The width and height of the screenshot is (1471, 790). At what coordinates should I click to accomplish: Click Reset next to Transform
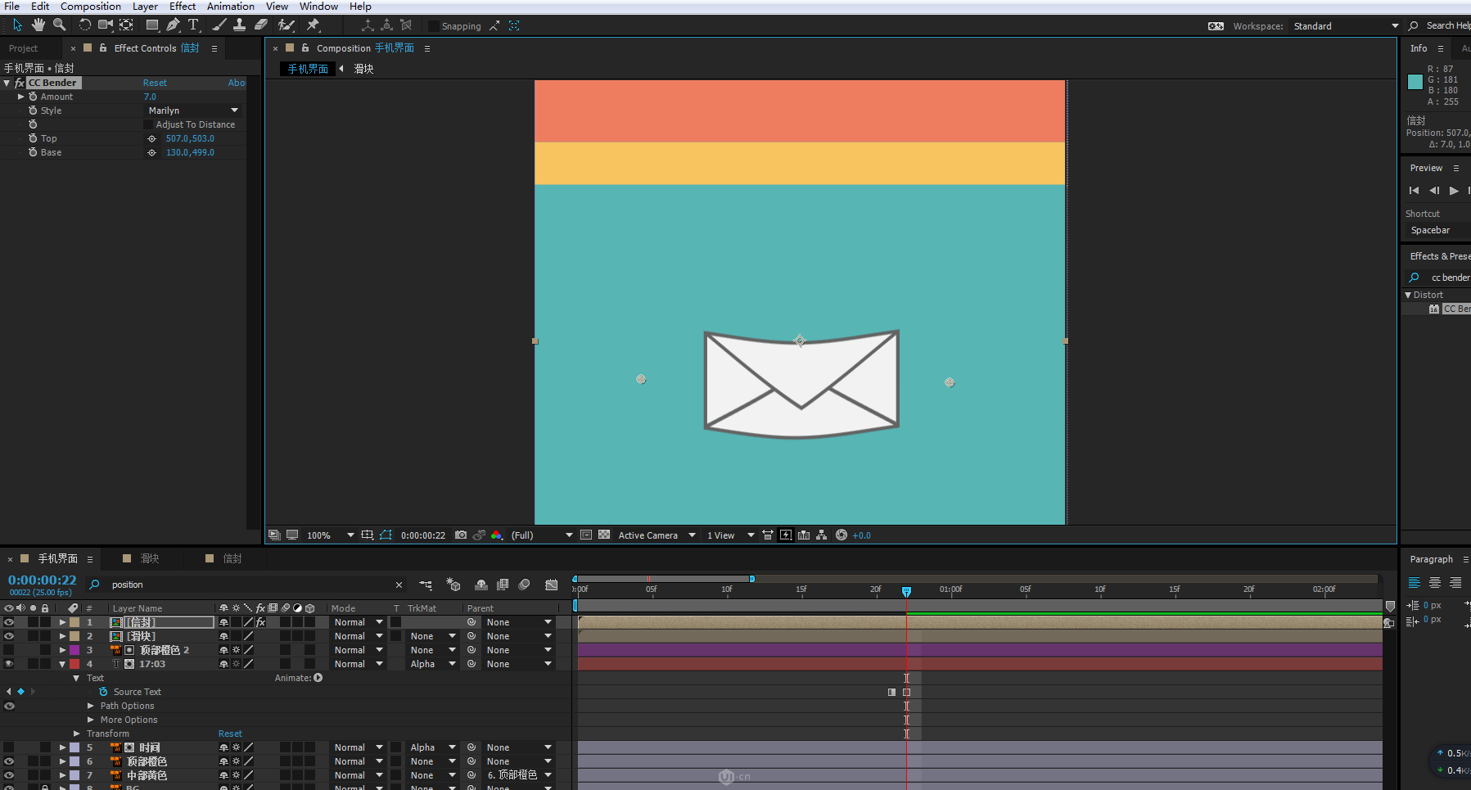click(230, 734)
